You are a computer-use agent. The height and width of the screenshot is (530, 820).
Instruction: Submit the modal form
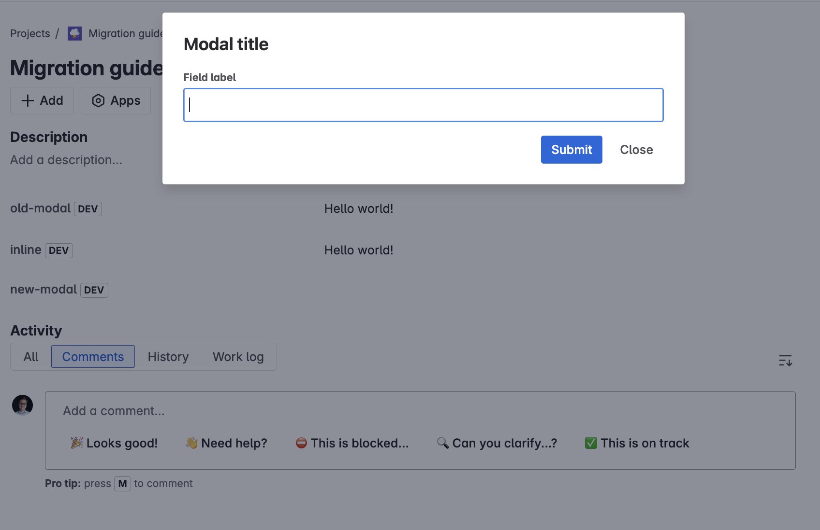pyautogui.click(x=571, y=150)
